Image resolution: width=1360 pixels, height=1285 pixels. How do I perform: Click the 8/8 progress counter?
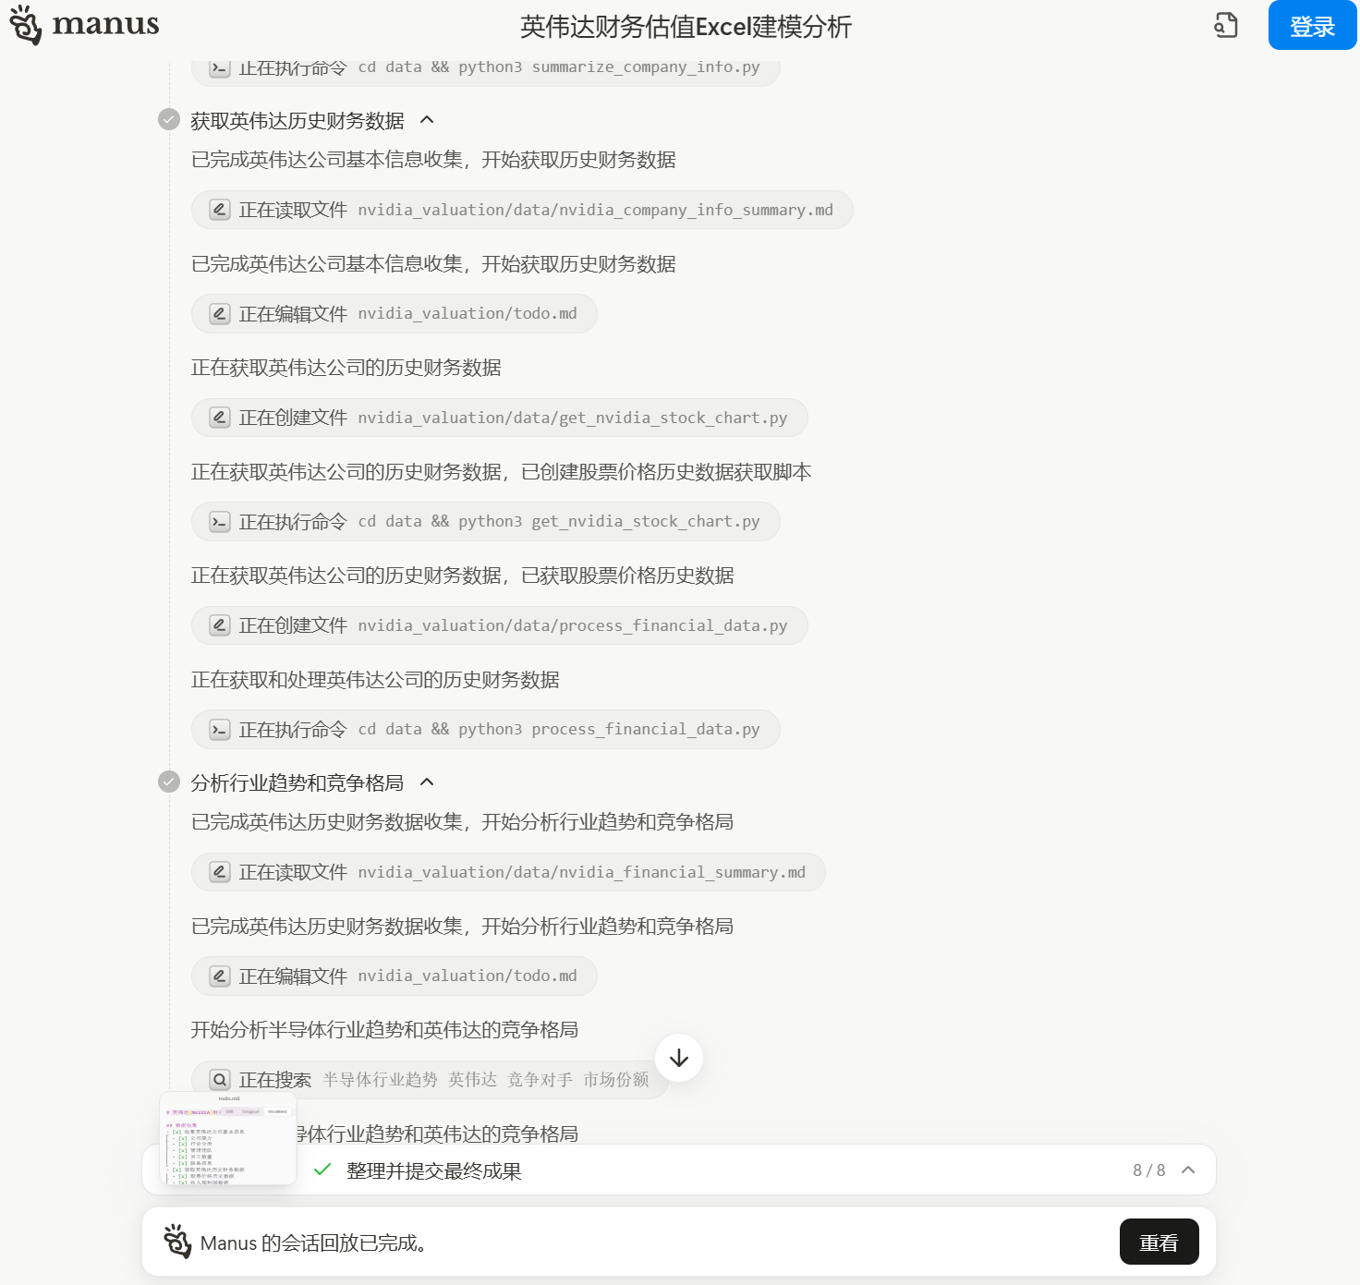(1148, 1170)
